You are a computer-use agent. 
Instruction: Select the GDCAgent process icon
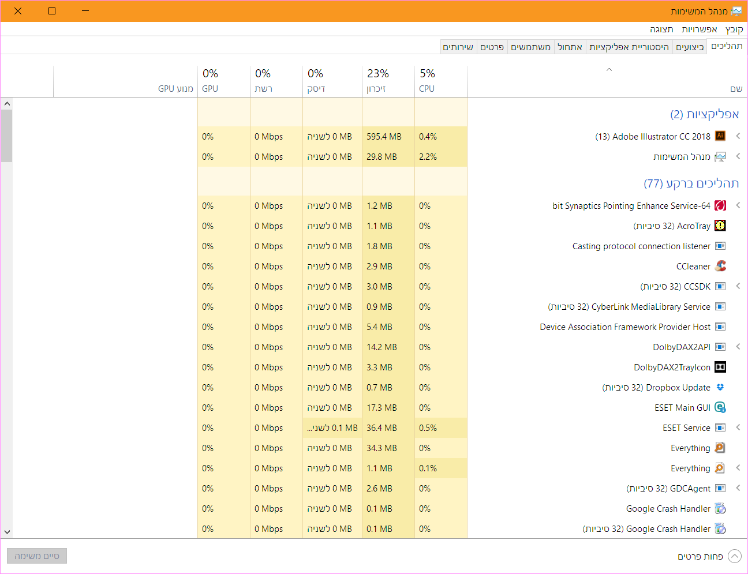click(x=720, y=488)
